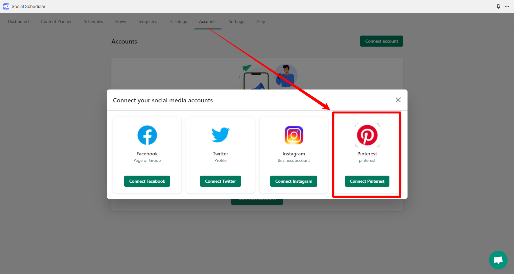Screen dimensions: 514x274
Task: Click the Social Schedular app logo
Action: [x=6, y=6]
